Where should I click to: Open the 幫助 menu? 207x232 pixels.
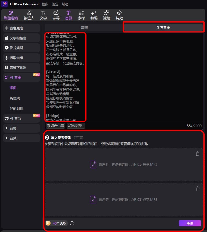[65, 4]
